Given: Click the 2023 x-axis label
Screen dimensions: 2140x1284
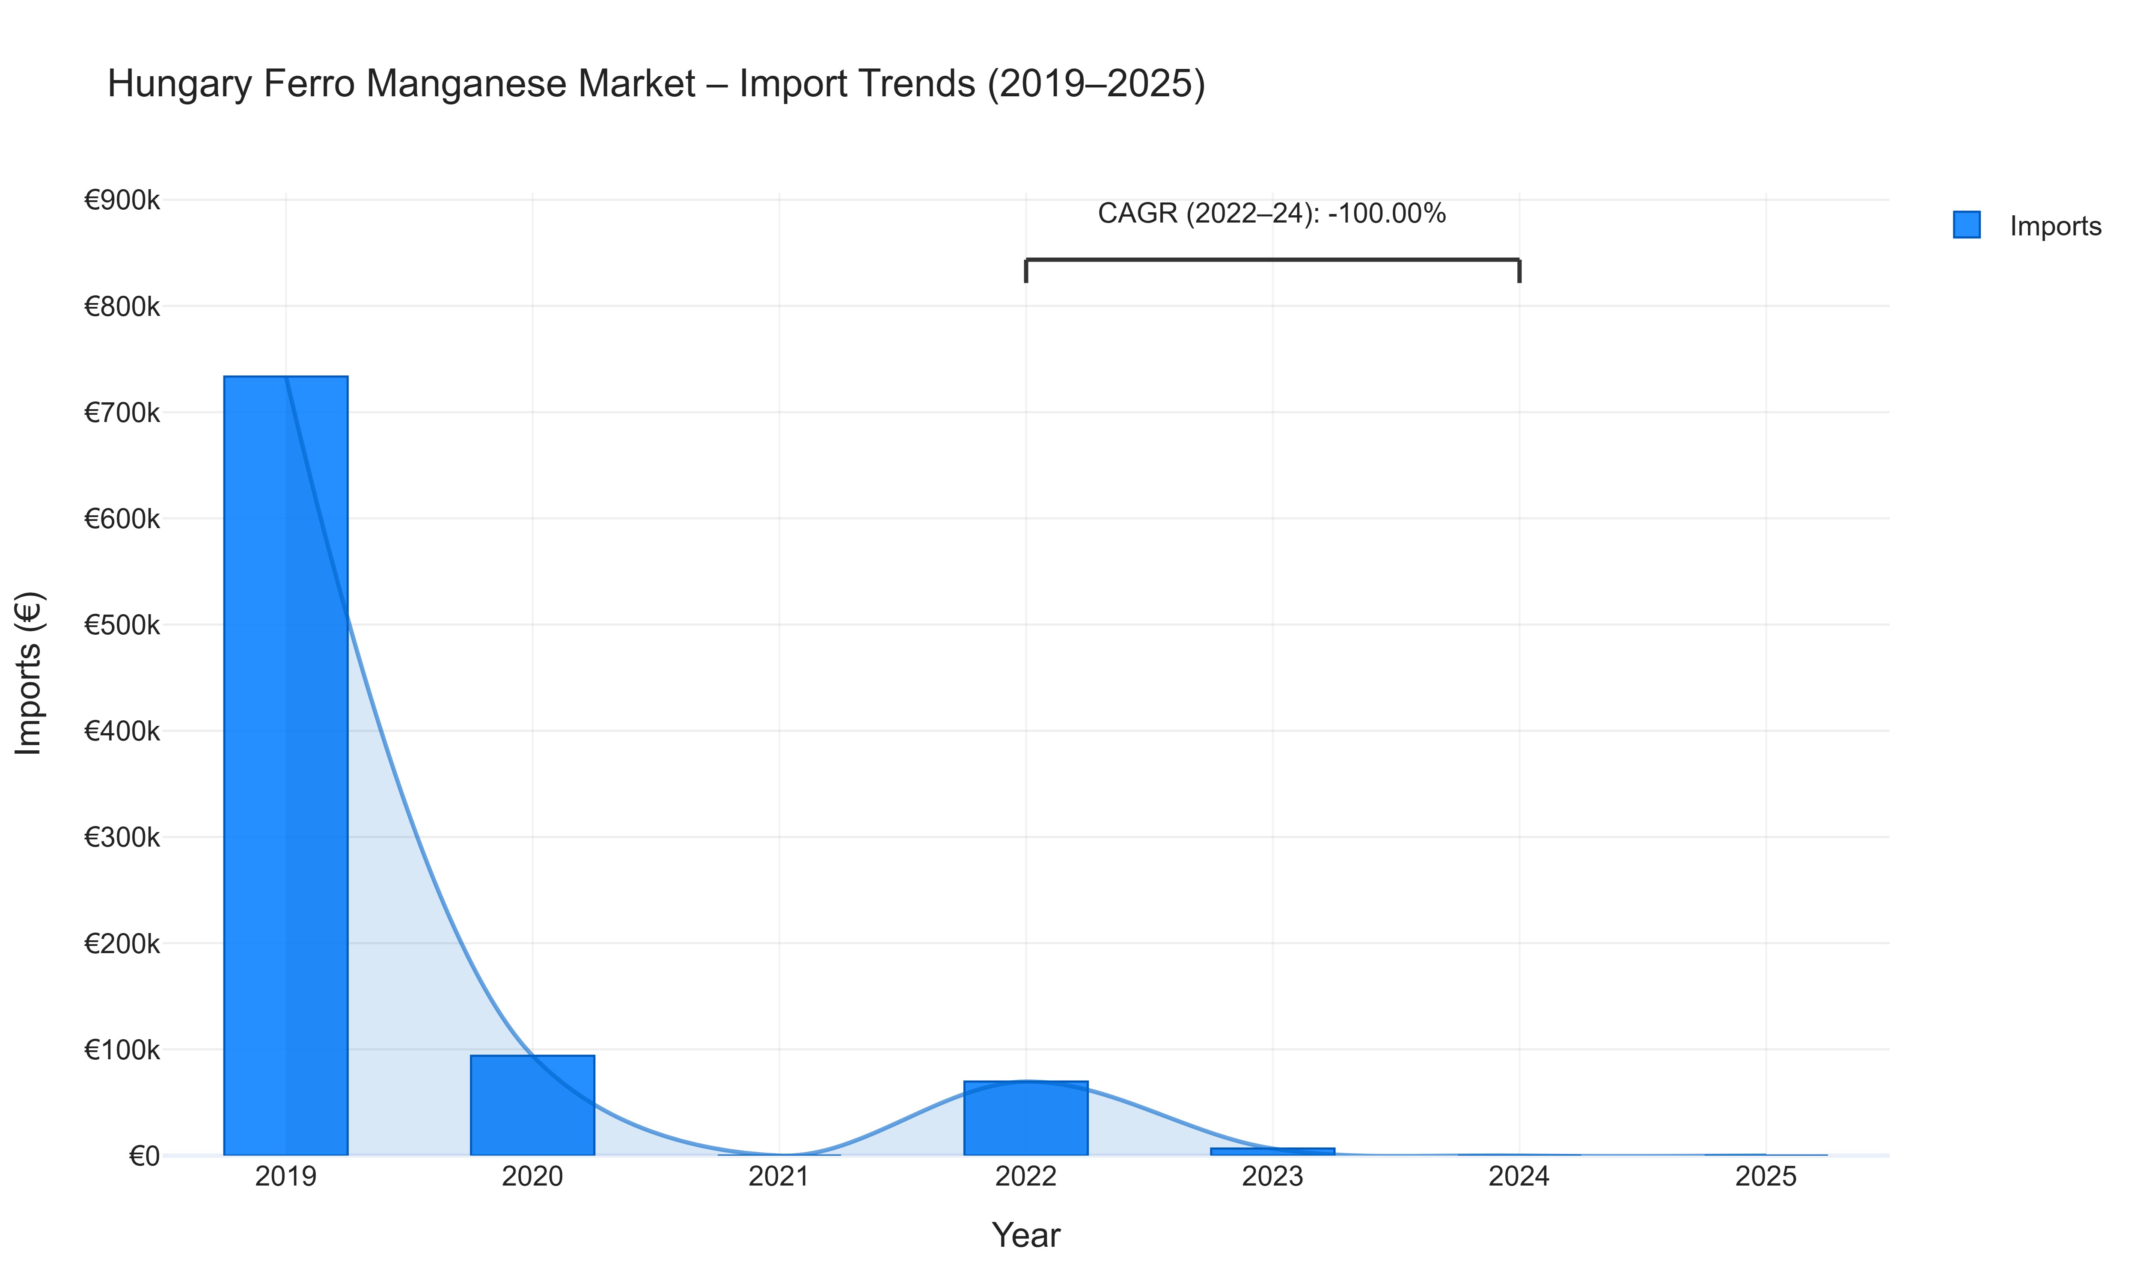Looking at the screenshot, I should pos(1272,1177).
